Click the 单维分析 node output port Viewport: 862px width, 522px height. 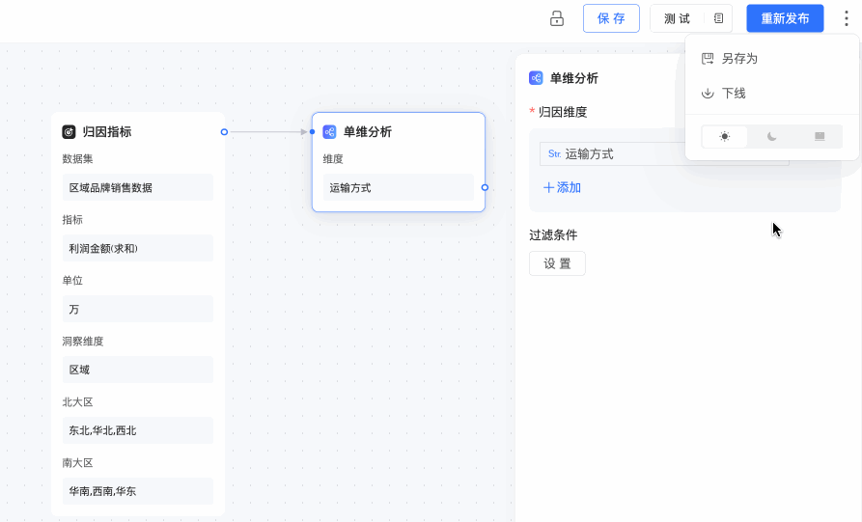485,187
